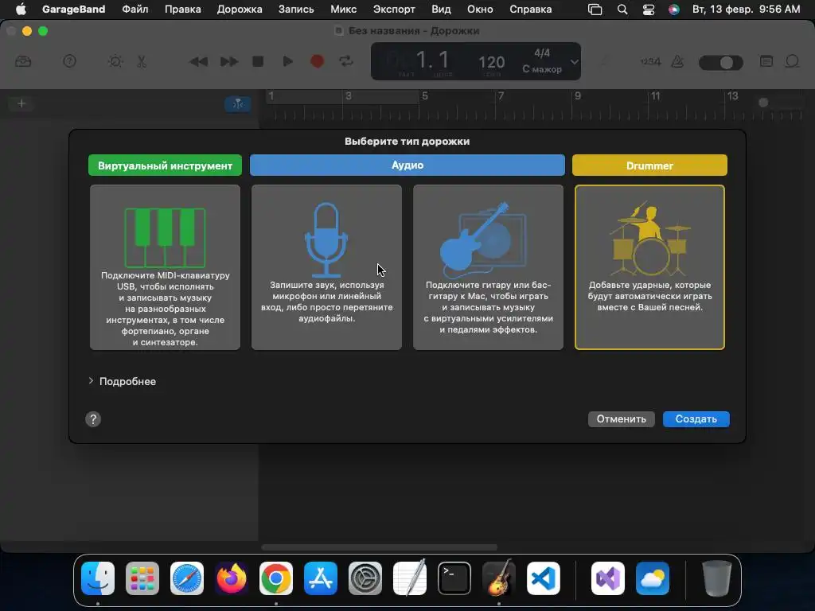Click the blue Аудио header
The height and width of the screenshot is (611, 815).
(407, 165)
